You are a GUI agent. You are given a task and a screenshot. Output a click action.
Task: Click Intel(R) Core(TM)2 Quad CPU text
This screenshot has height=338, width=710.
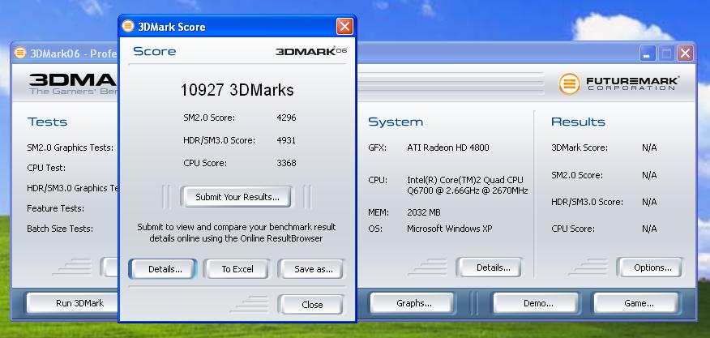click(465, 180)
